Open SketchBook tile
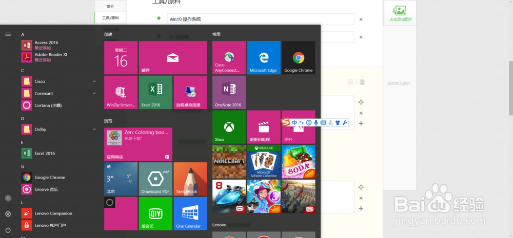Image resolution: width=513 pixels, height=238 pixels. (190, 179)
